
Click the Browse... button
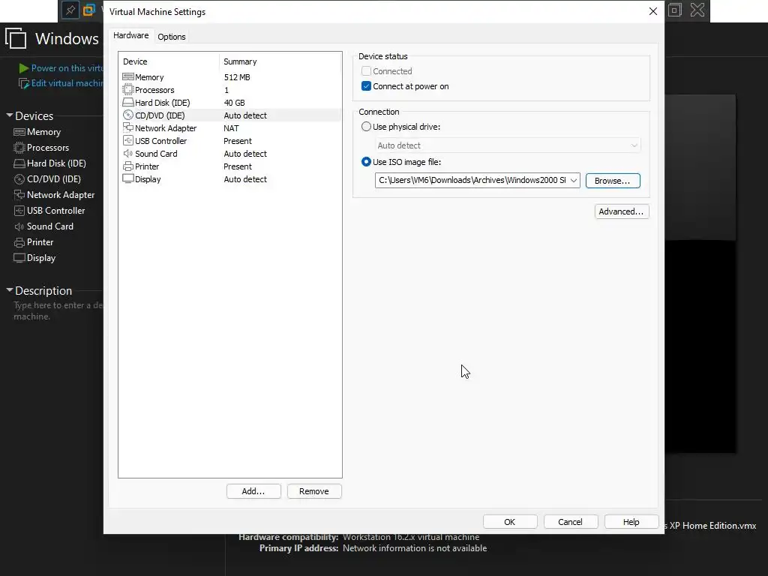pyautogui.click(x=613, y=181)
